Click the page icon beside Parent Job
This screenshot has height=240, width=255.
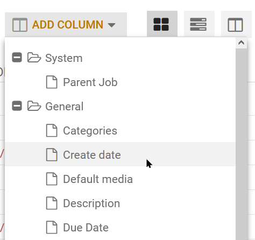pos(52,82)
